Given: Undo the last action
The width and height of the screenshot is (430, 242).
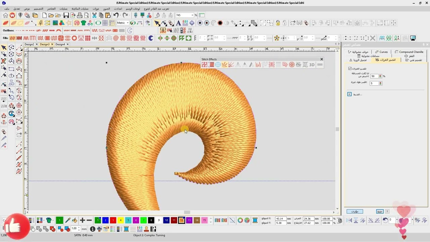Looking at the screenshot, I should (116, 15).
